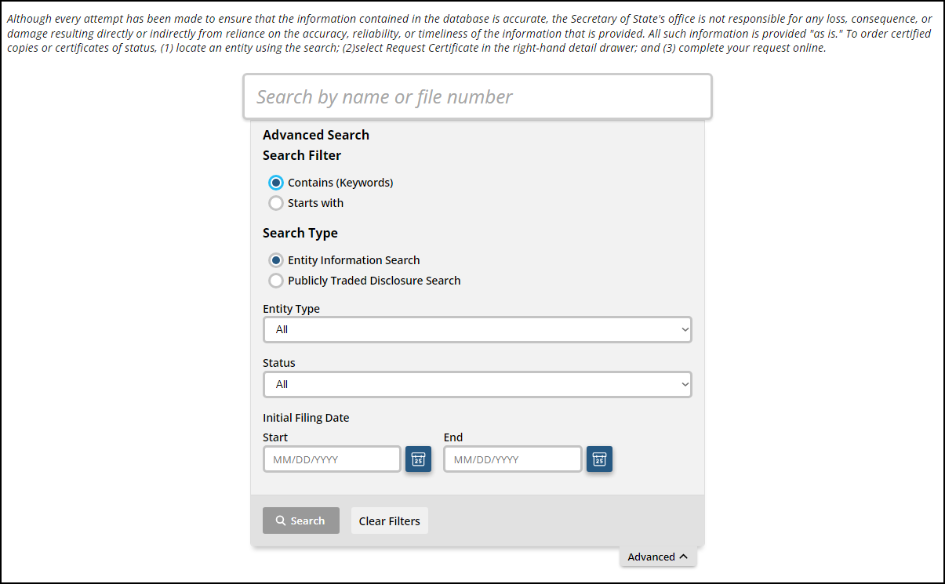Open the End date calendar picker
The width and height of the screenshot is (945, 584).
599,459
